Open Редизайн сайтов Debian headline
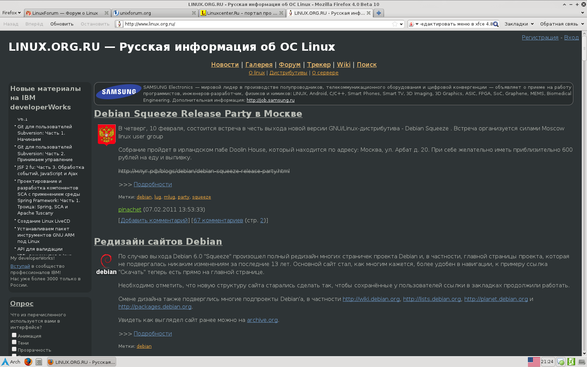The height and width of the screenshot is (367, 587). (x=158, y=242)
